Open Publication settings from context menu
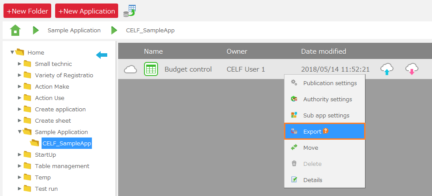 click(x=330, y=83)
